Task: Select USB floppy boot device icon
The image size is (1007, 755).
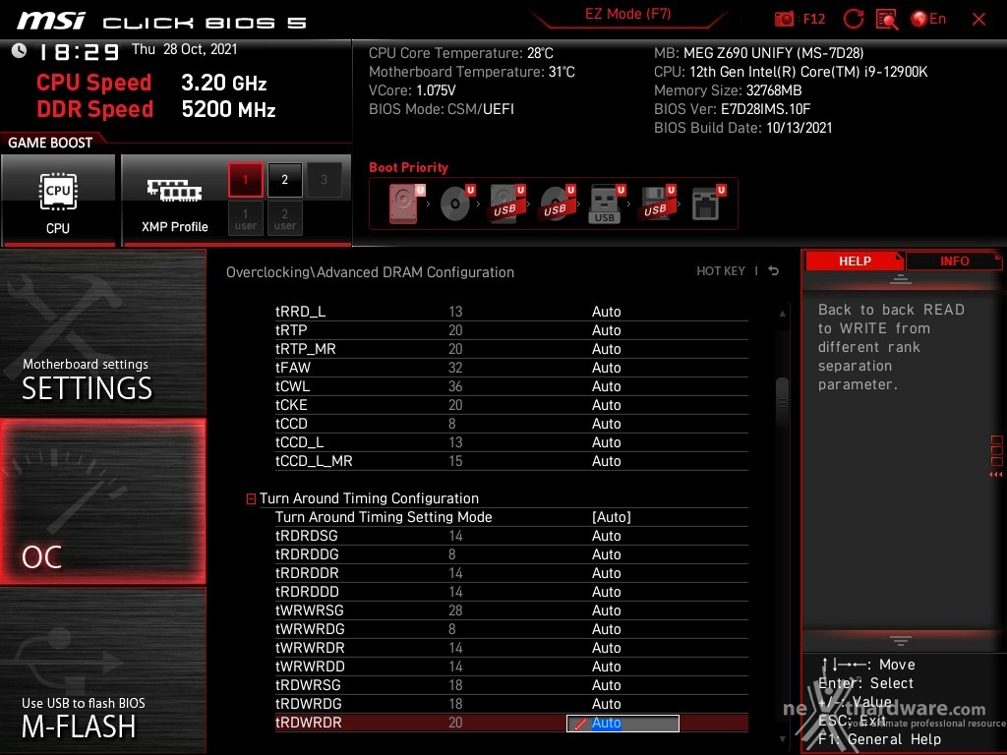Action: click(657, 203)
